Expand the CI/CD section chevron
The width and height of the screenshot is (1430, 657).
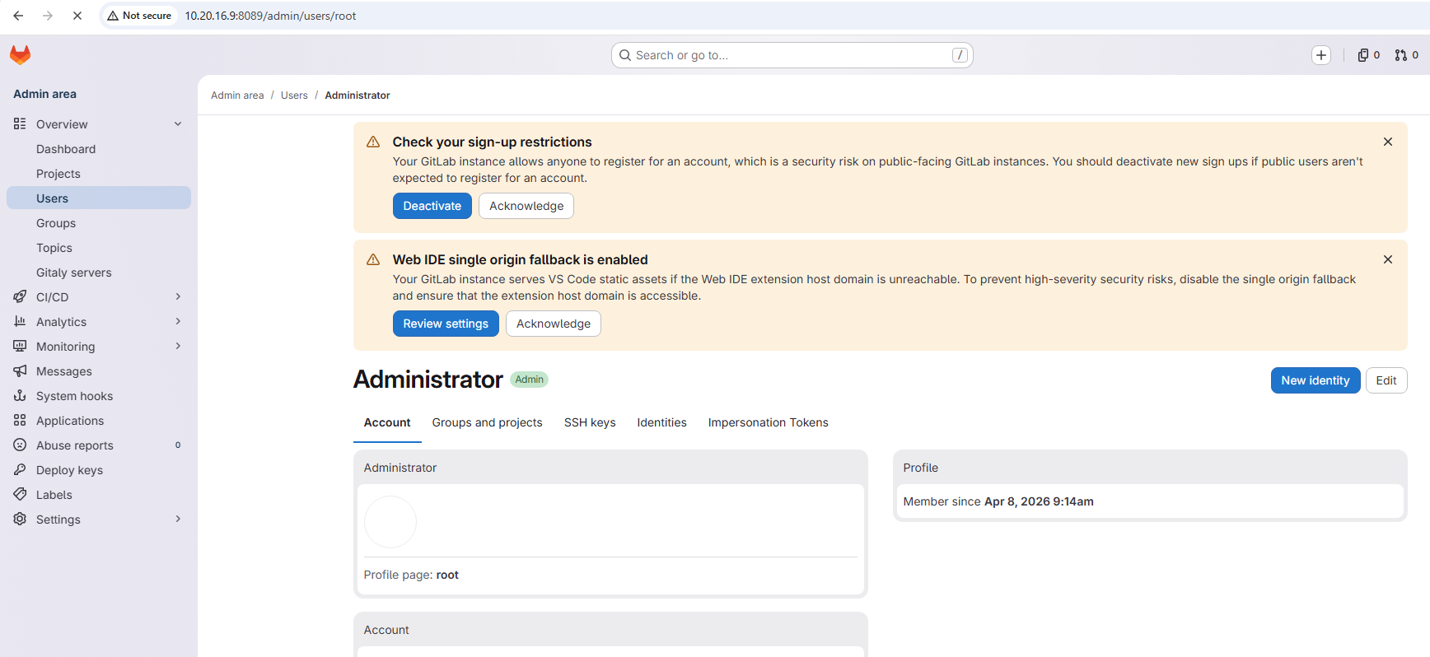pos(178,296)
